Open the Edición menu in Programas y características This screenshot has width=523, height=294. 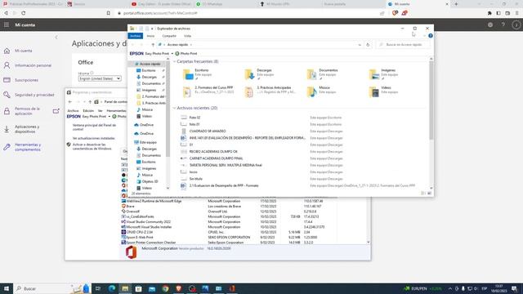tap(88, 111)
